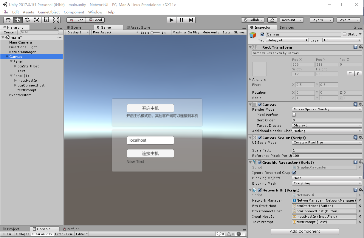
Task: Open Graphic Raycaster gear menu
Action: pyautogui.click(x=361, y=162)
